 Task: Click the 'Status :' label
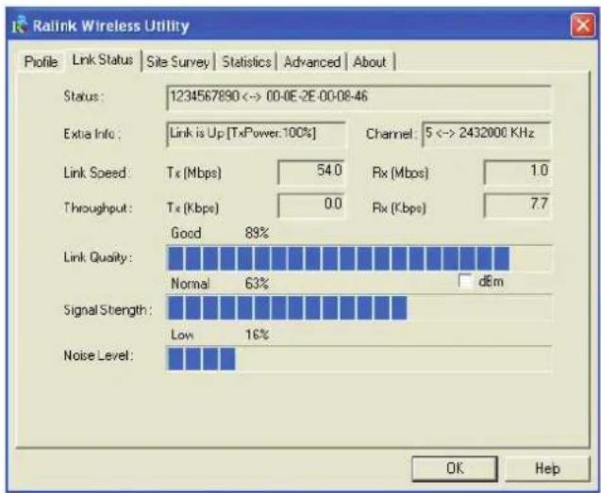tap(83, 96)
